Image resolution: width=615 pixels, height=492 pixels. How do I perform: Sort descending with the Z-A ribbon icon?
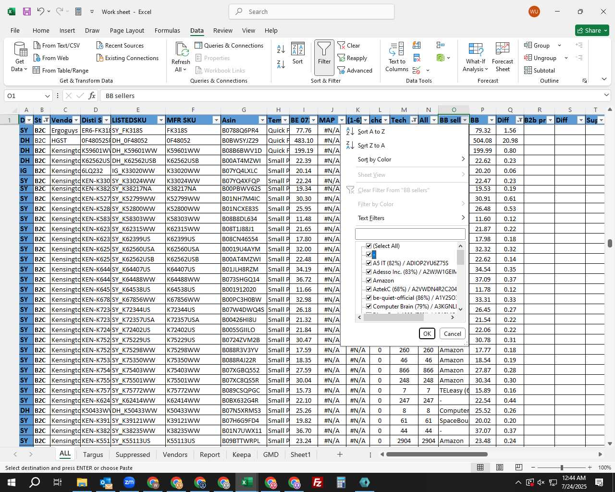tap(281, 64)
